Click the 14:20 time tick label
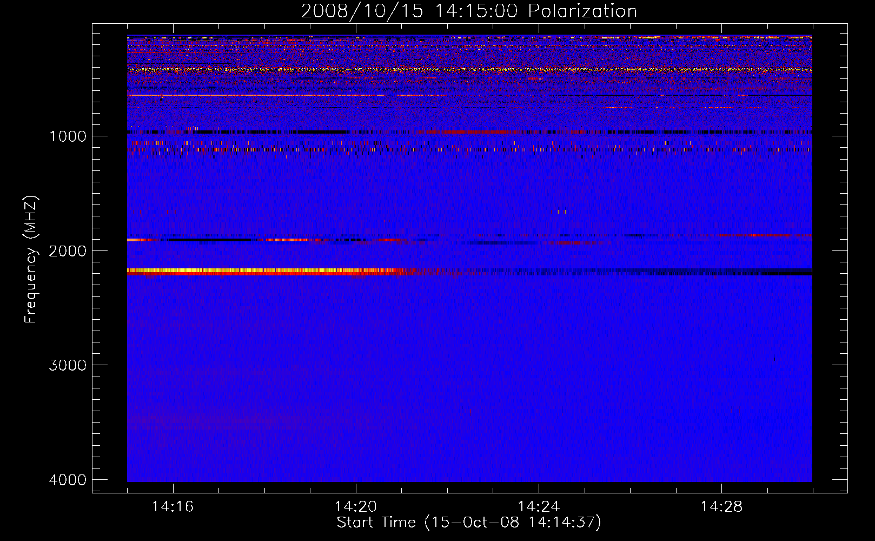The height and width of the screenshot is (541, 875). (x=355, y=506)
